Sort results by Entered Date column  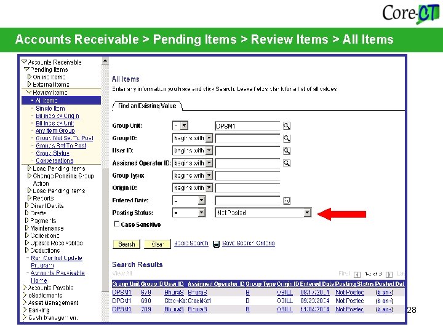(317, 283)
